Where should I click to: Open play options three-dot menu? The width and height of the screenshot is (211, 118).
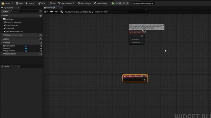pyautogui.click(x=127, y=3)
